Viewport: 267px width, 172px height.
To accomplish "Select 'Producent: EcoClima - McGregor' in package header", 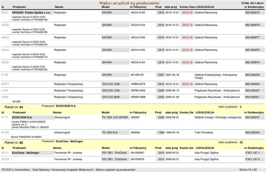I will tap(63, 141).
